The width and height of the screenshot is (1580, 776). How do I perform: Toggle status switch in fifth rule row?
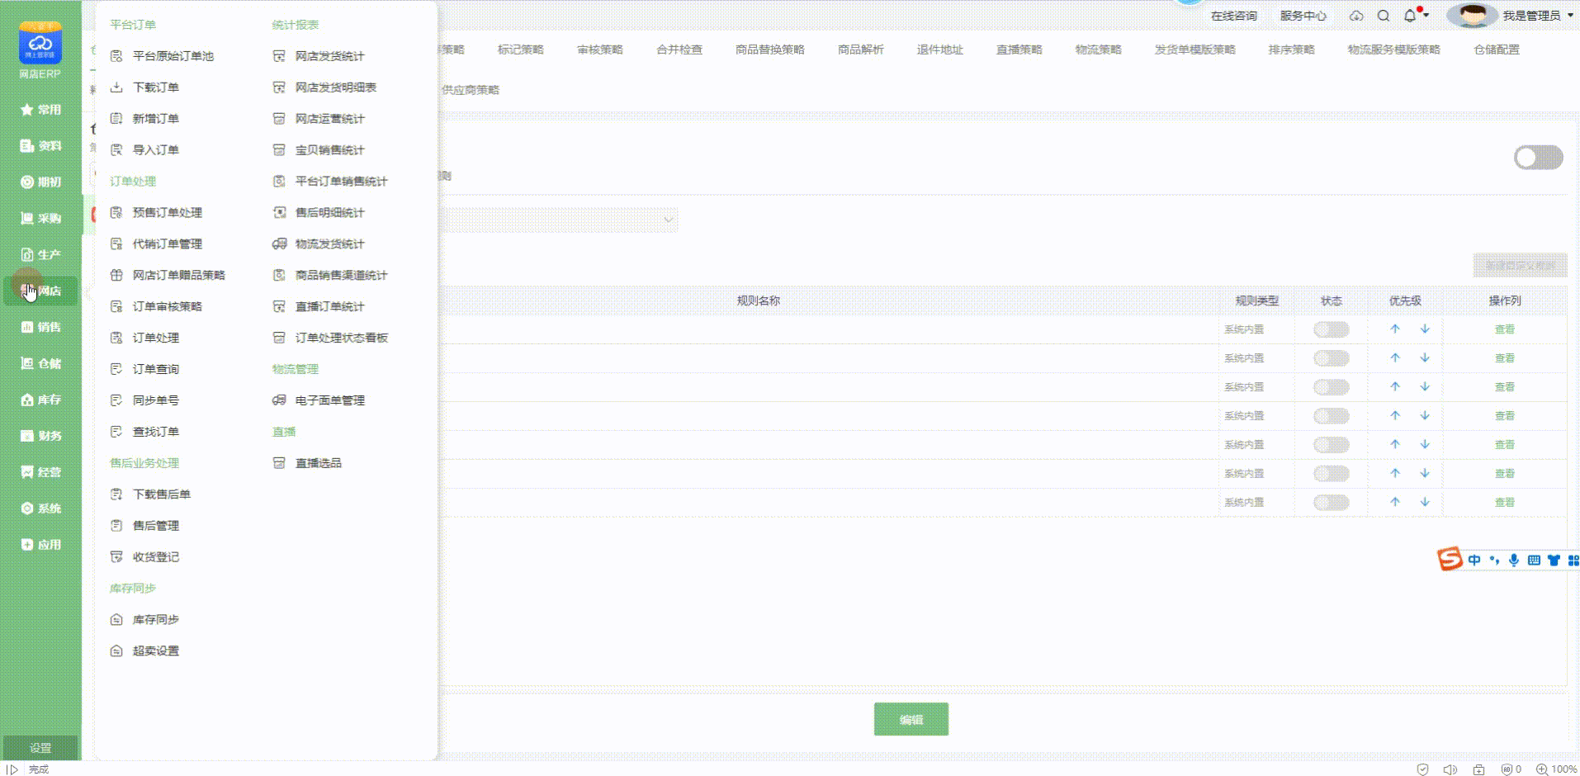coord(1332,445)
